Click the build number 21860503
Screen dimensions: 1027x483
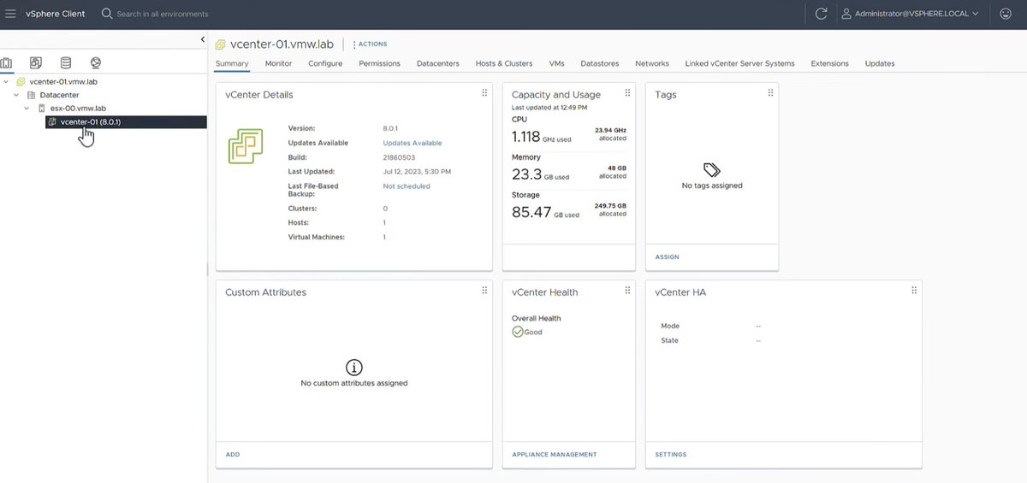(398, 157)
